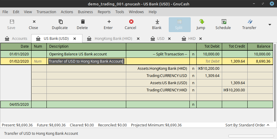277x139 pixels.
Task: Close the US Bank (USD) tab
Action: click(75, 39)
